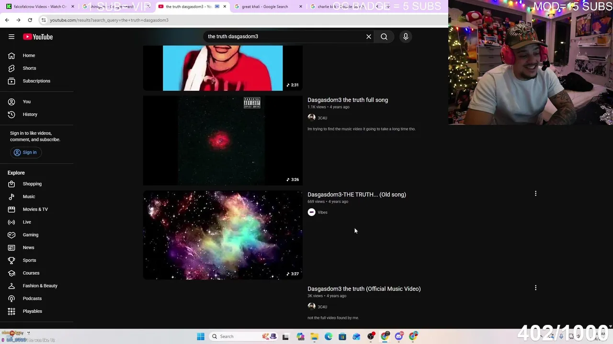Click the sidebar Sign in button
This screenshot has width=613, height=344.
(x=26, y=152)
